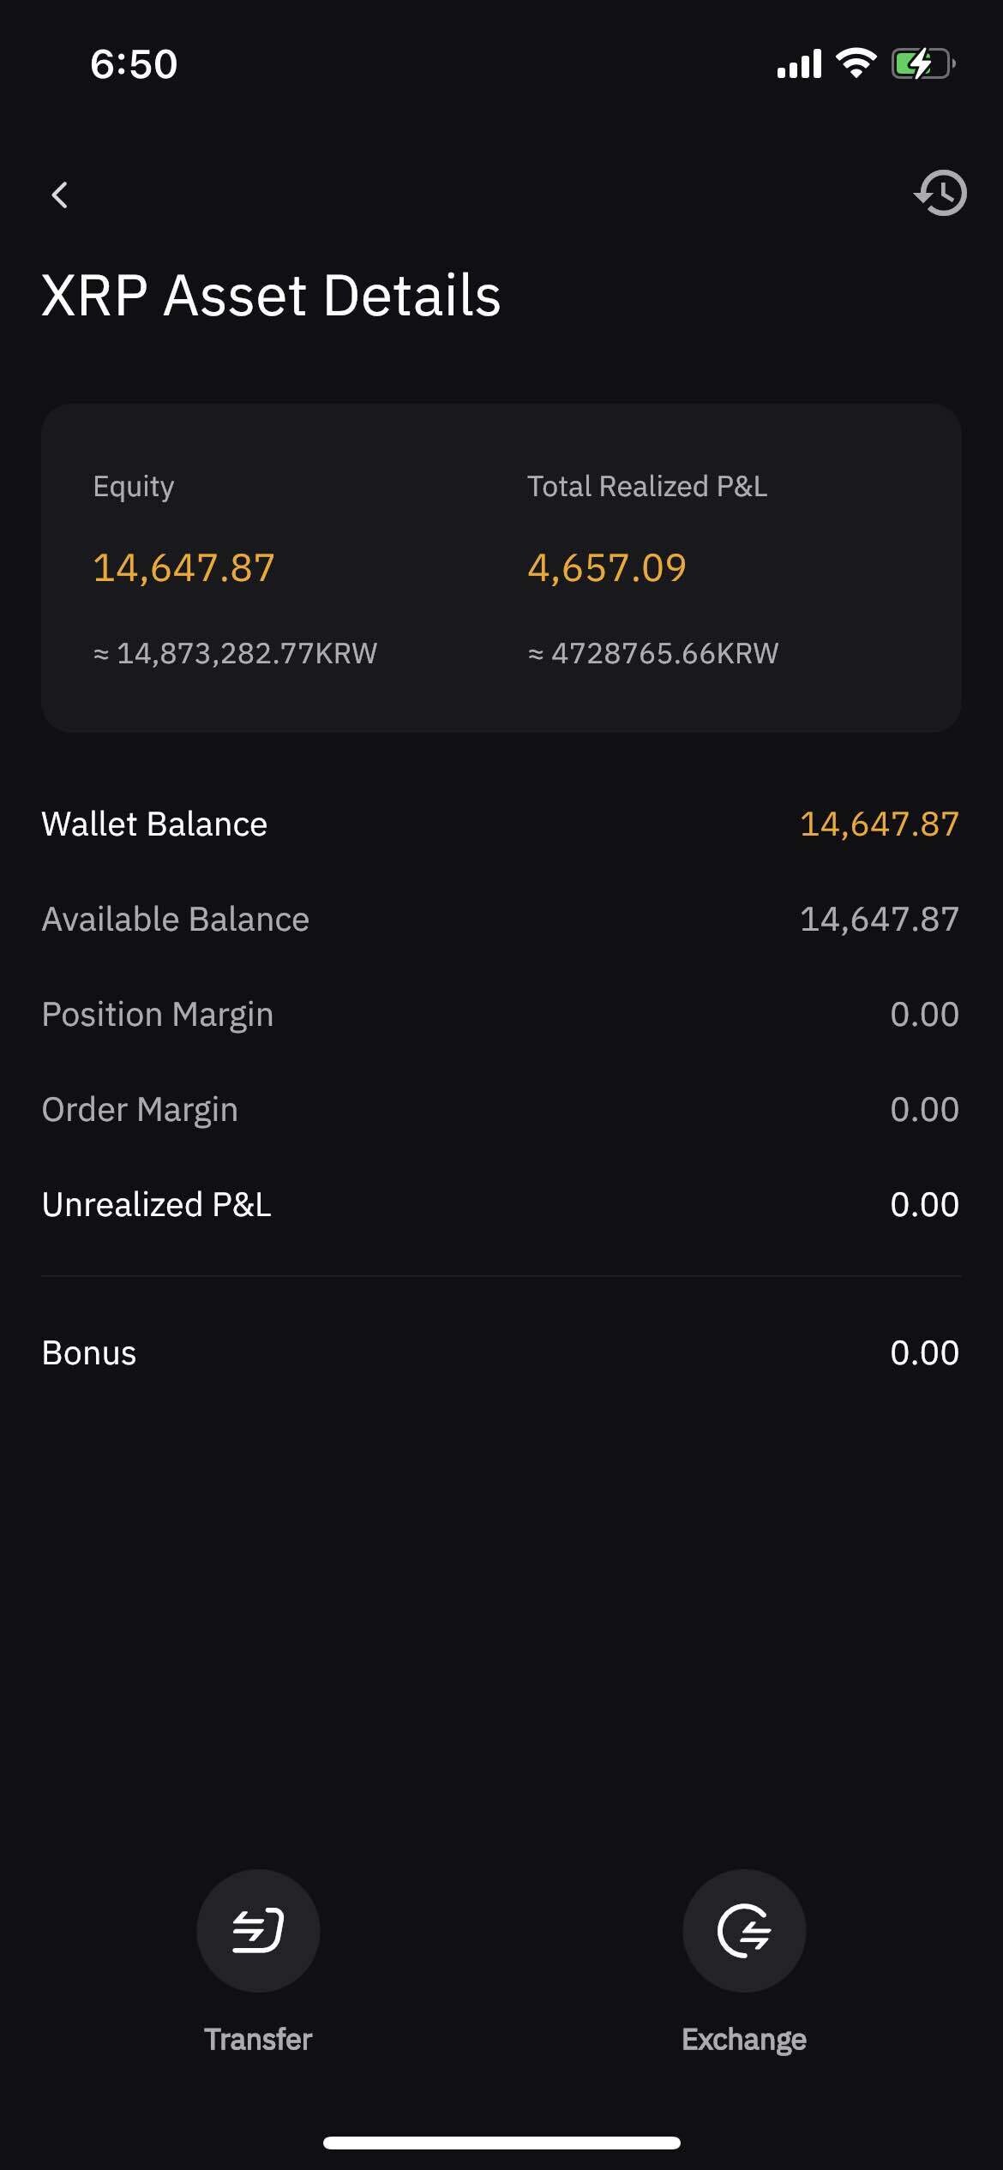Tap the Unrealized P&L row label

tap(156, 1204)
